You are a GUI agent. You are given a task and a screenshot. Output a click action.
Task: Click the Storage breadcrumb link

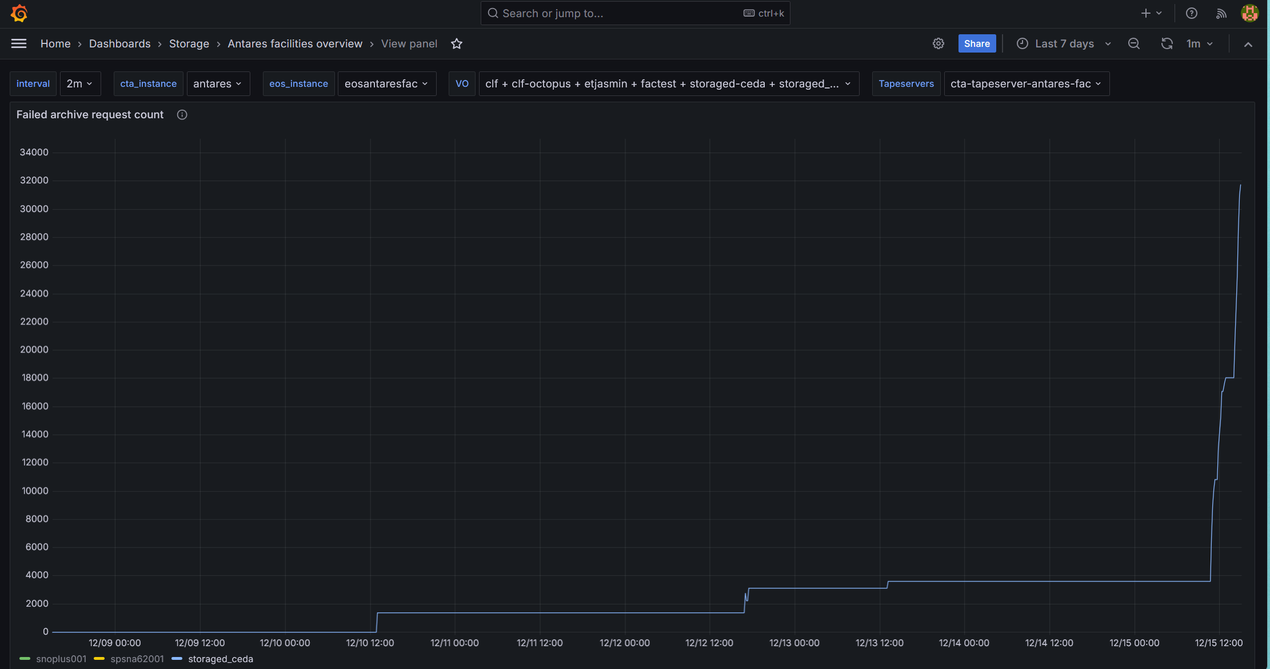tap(189, 44)
